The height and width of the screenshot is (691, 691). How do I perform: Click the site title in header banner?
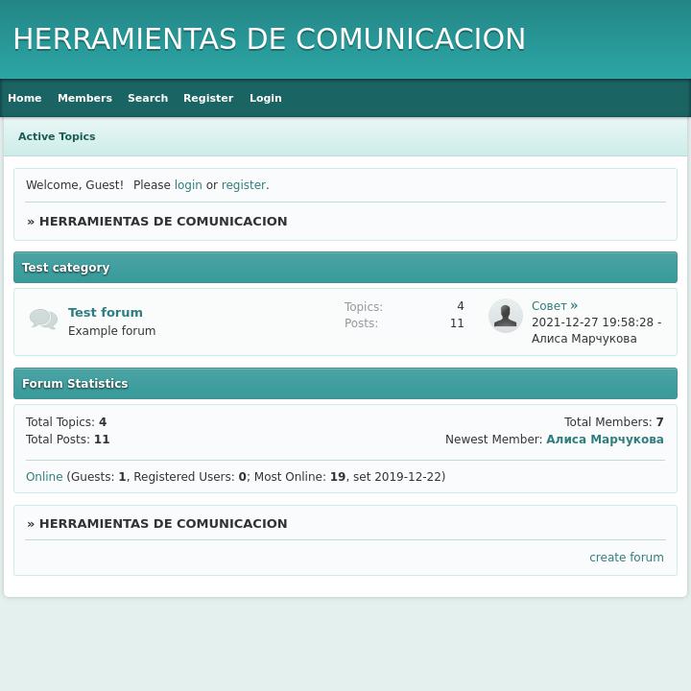coord(269,39)
